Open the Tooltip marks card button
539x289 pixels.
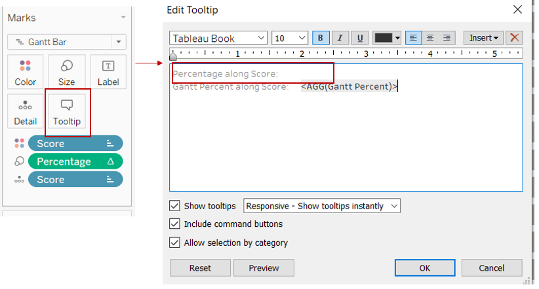coord(67,112)
